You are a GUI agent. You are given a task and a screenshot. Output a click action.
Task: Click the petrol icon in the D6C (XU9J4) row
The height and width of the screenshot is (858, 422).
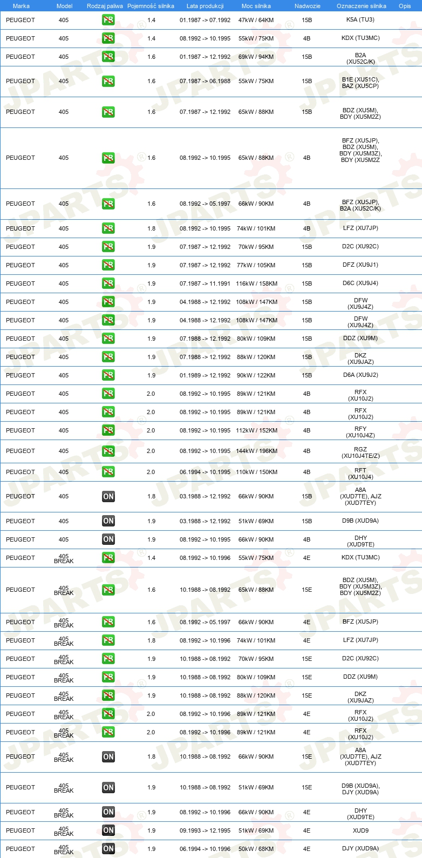pyautogui.click(x=108, y=283)
